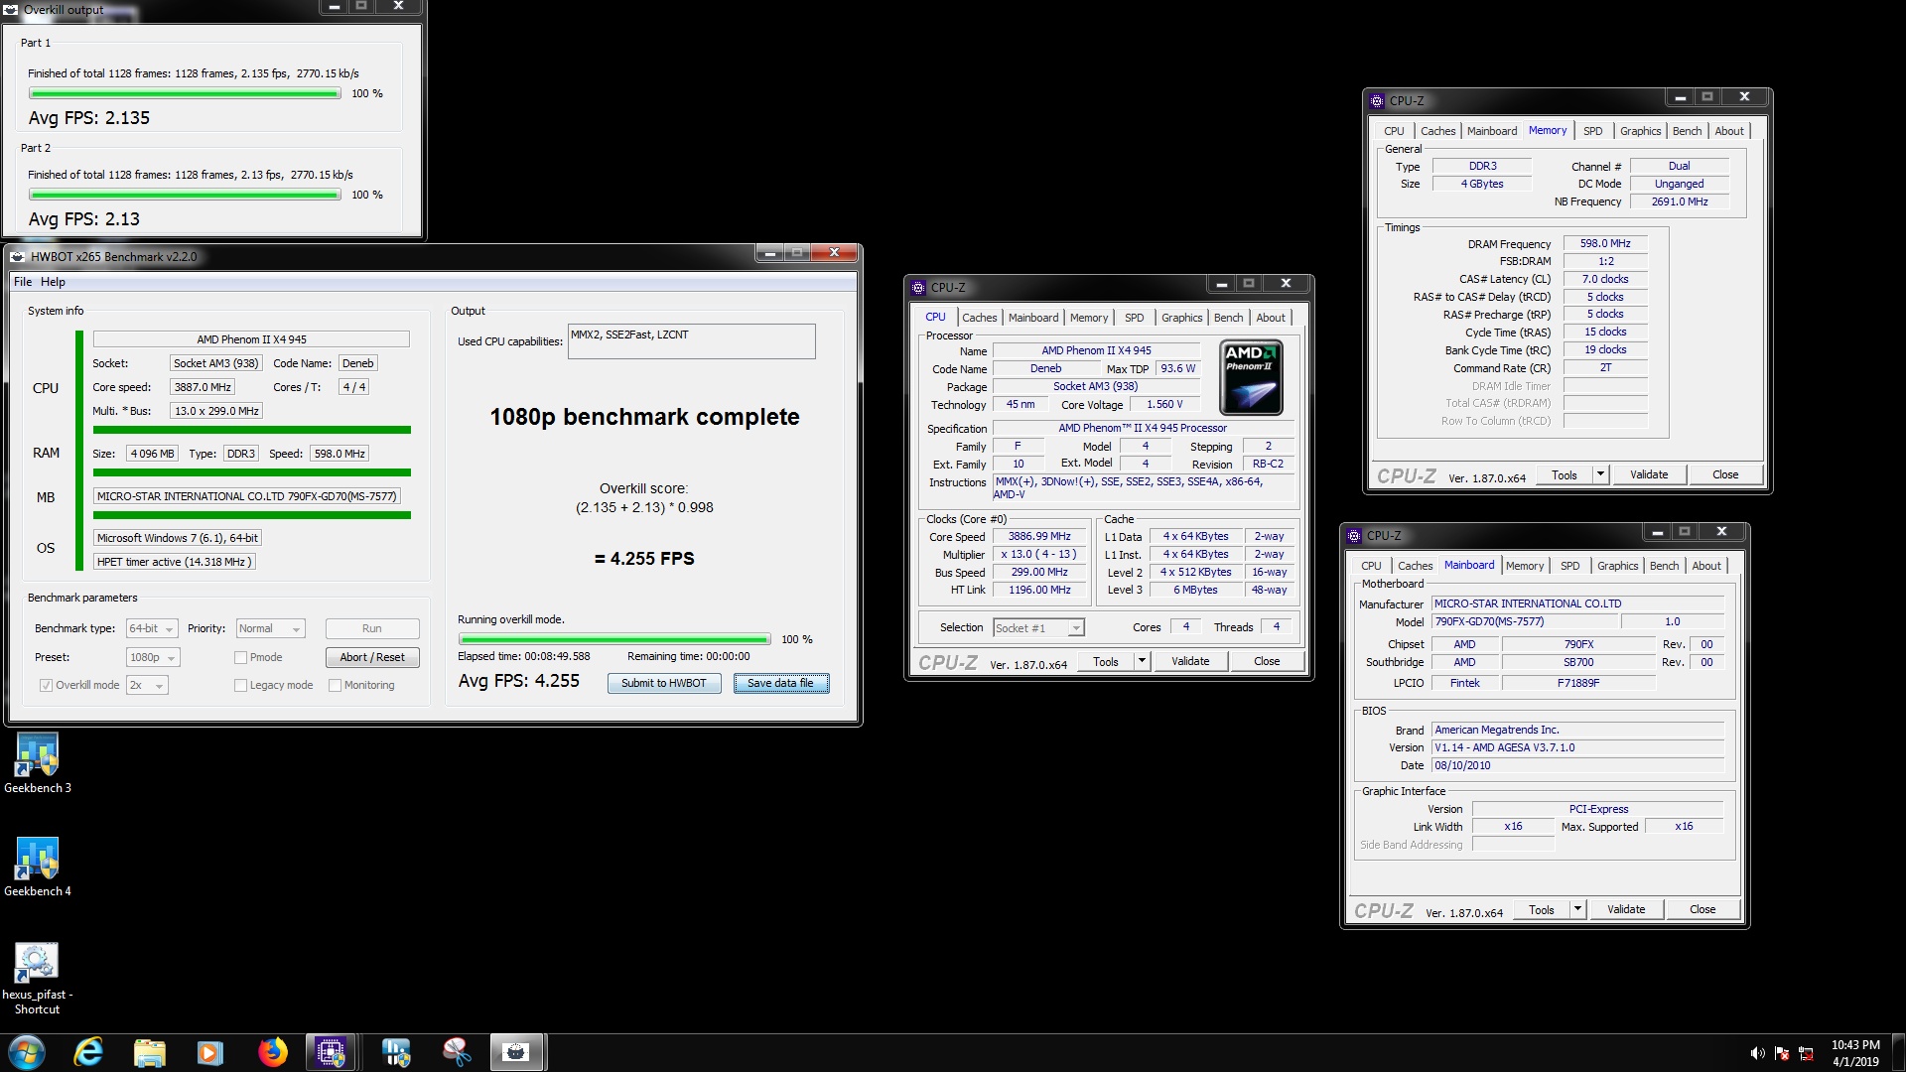Click the disabled Run button
Viewport: 1906px width, 1072px height.
coord(372,628)
